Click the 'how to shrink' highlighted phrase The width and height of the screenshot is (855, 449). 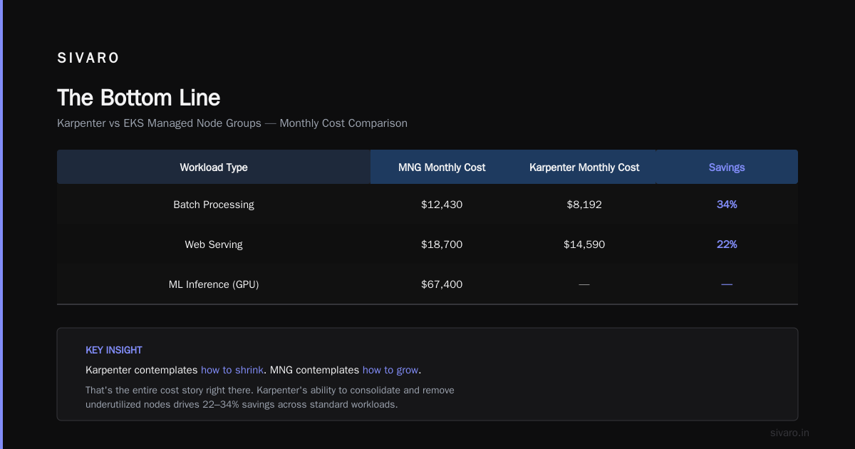click(232, 370)
